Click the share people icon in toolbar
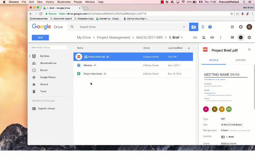This screenshot has height=159, width=255. [204, 37]
